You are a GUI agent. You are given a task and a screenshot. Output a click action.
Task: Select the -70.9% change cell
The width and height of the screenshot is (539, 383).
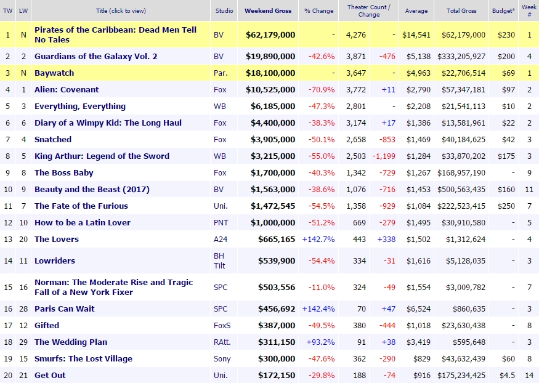click(322, 90)
